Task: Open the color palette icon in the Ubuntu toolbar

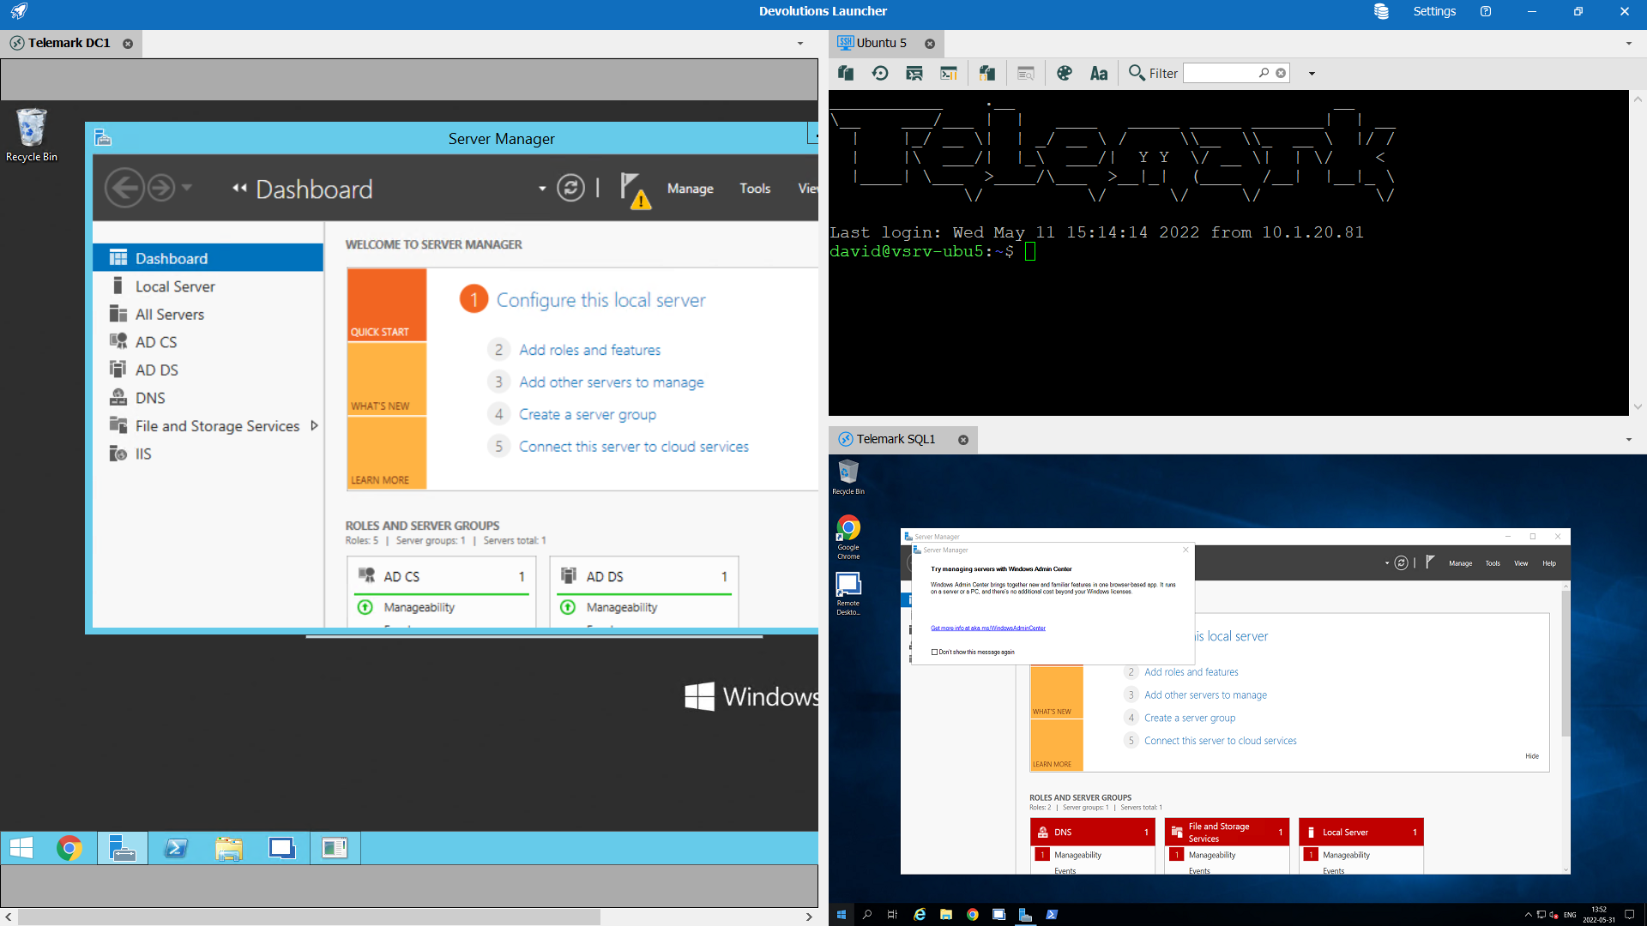Action: coord(1065,73)
